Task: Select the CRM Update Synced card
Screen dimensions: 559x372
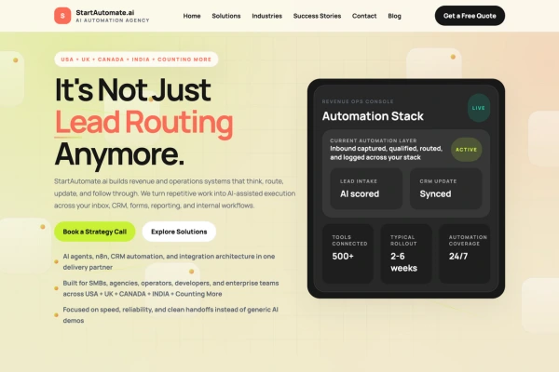Action: click(445, 189)
